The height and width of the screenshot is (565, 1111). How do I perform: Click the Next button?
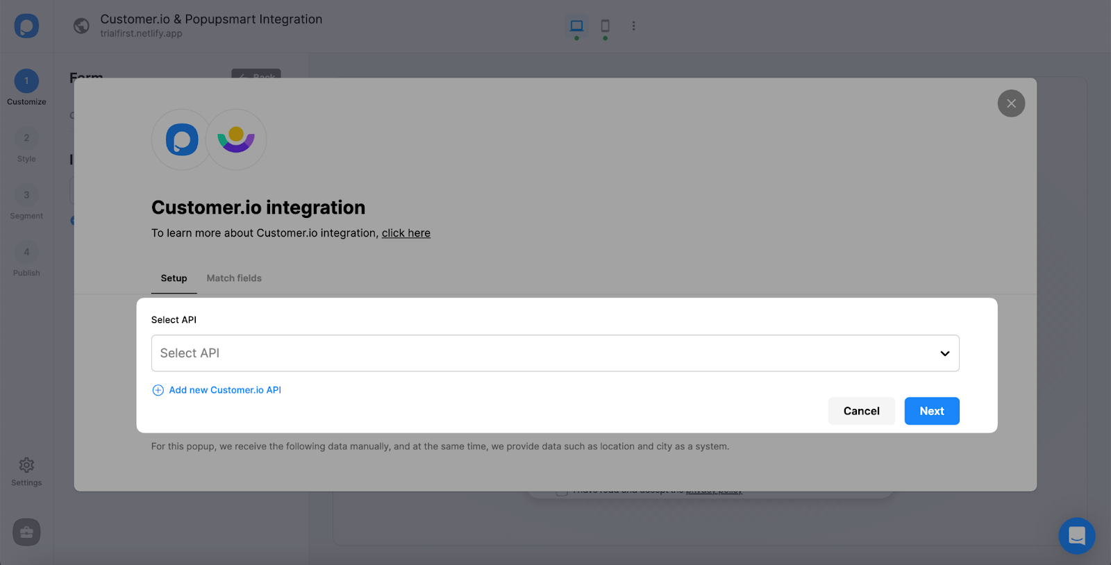pos(932,411)
